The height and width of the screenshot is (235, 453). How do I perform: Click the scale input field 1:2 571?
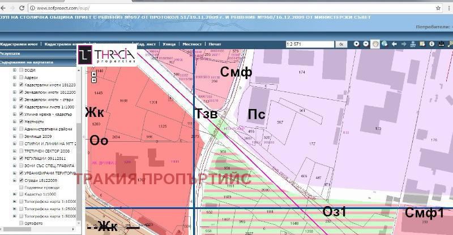[310, 44]
